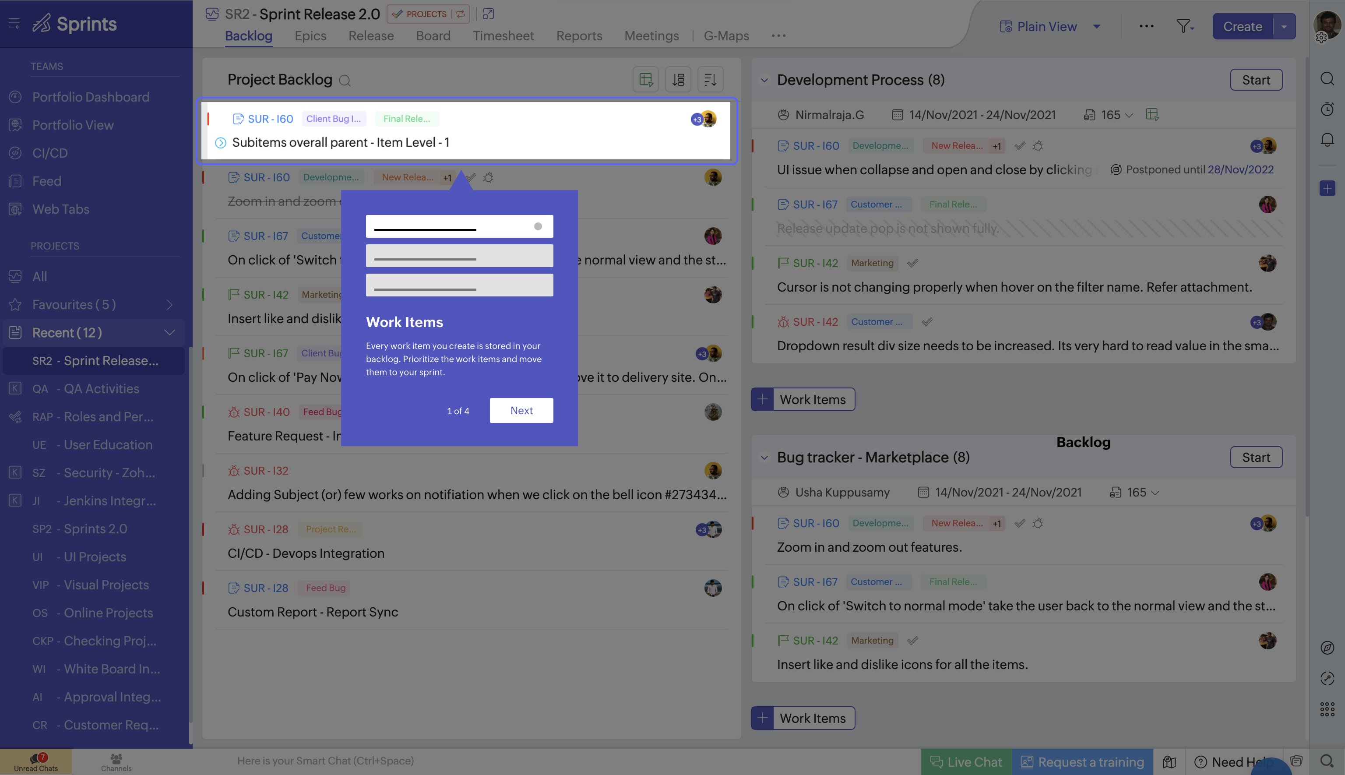Click the notifications bell in the right sidebar
The height and width of the screenshot is (775, 1345).
point(1327,139)
